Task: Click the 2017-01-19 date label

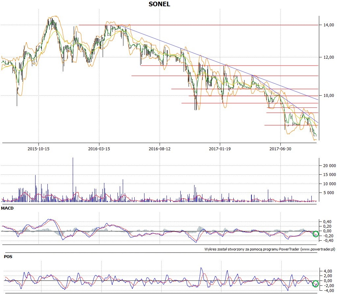Action: point(220,149)
